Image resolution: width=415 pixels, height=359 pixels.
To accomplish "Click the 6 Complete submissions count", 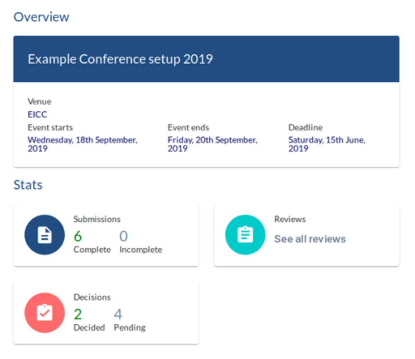I will tap(78, 236).
